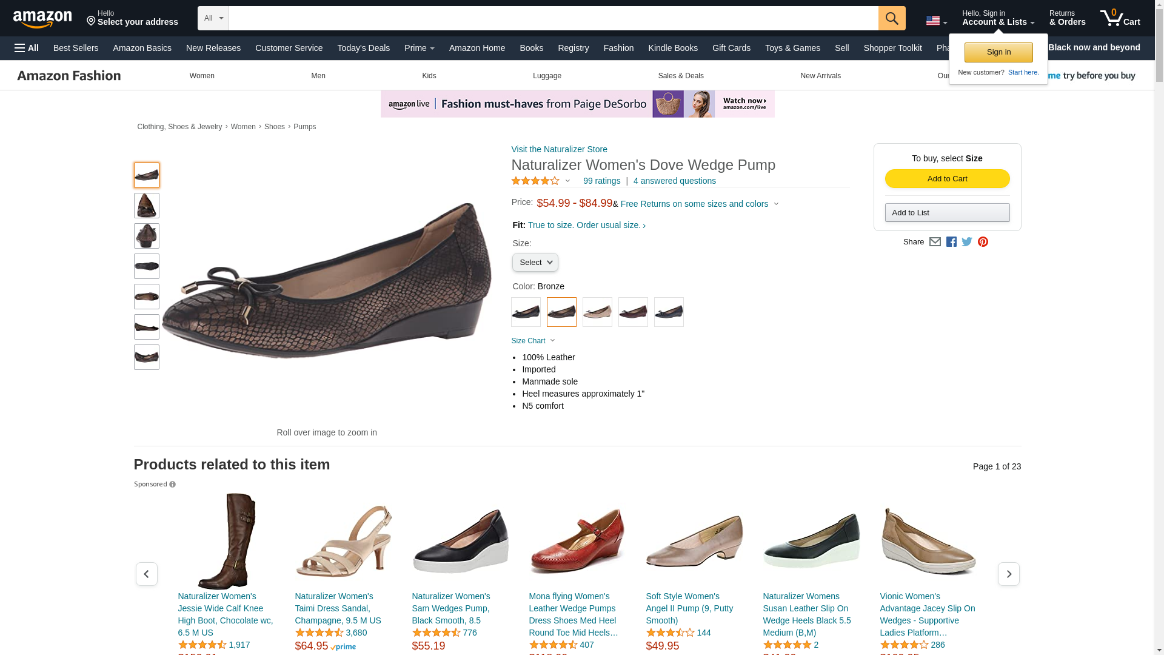Go to next related products page arrow
Screen dimensions: 1164x655
click(1008, 574)
